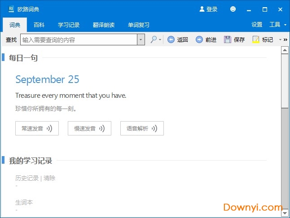
Task: Click the 保存 save disk icon
Action: coord(228,39)
